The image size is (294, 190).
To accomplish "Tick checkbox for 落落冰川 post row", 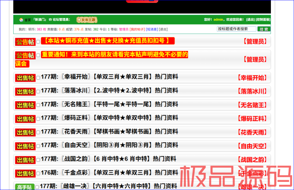I will [38, 91].
